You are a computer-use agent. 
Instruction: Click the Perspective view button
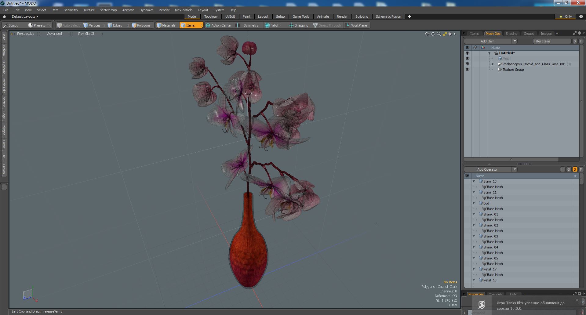[x=26, y=34]
